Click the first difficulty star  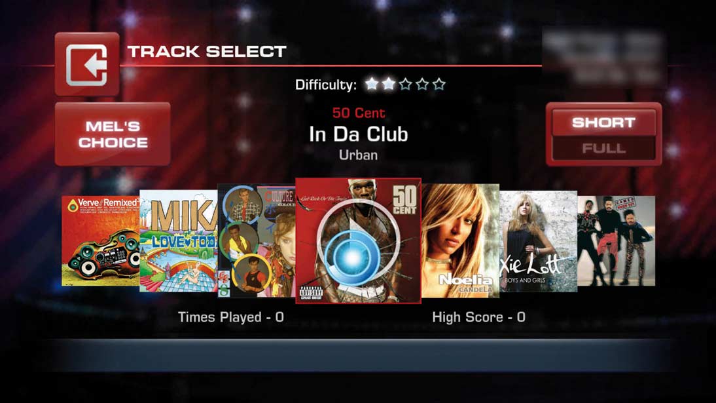tap(372, 84)
